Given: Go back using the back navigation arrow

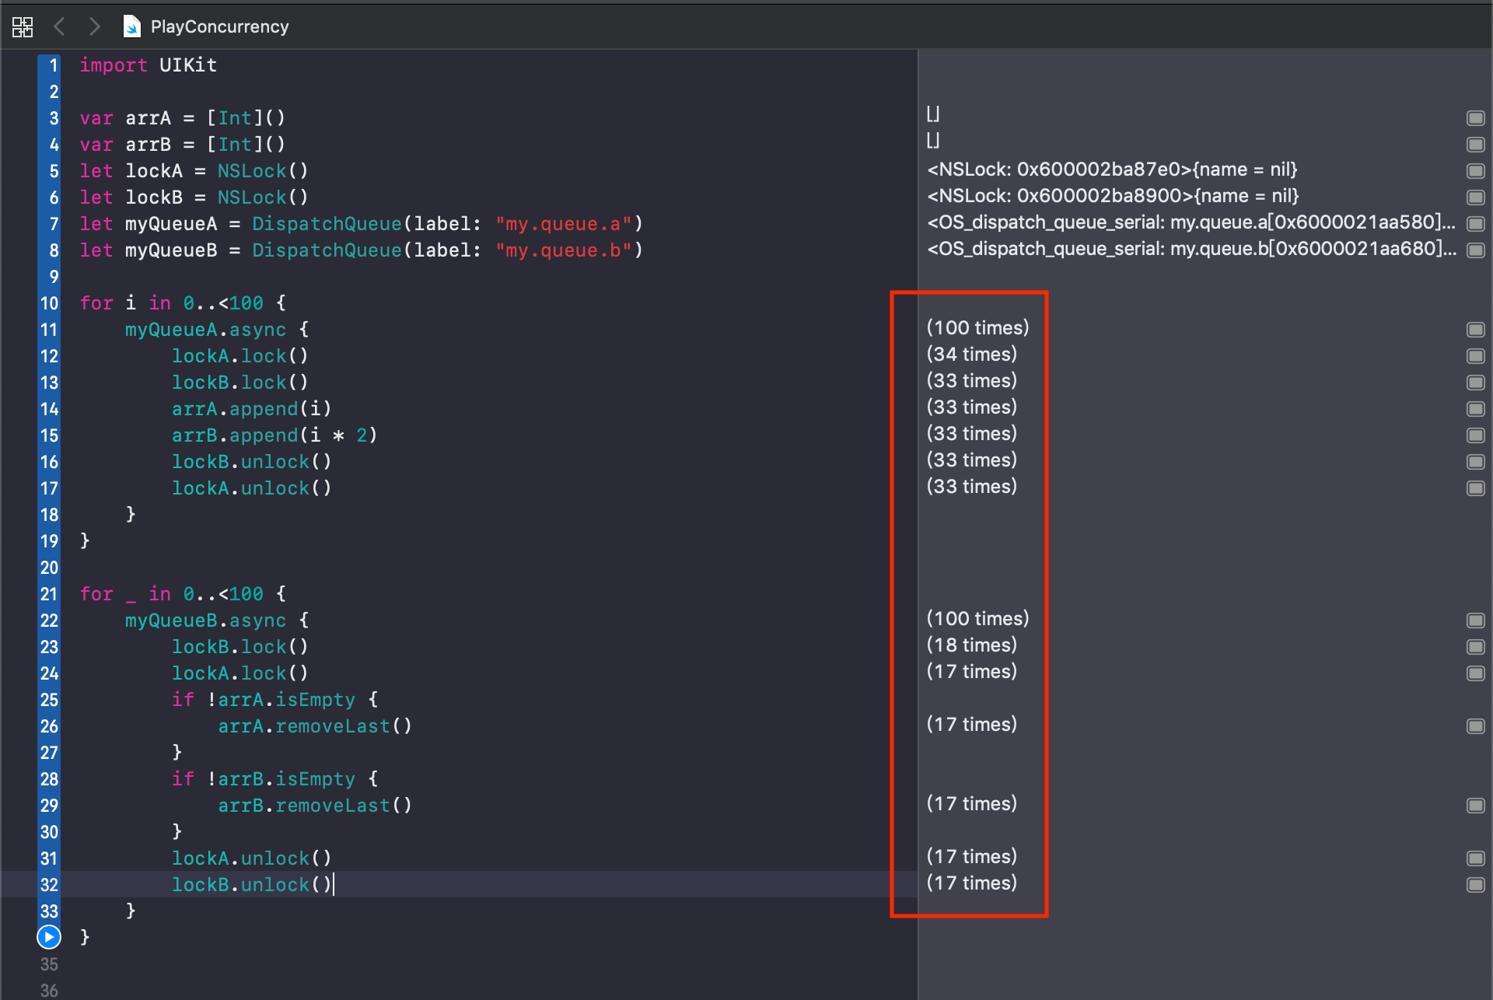Looking at the screenshot, I should pos(59,26).
